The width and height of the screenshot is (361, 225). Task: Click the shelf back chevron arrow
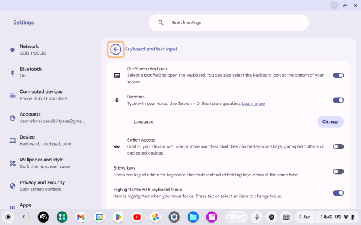[23, 217]
